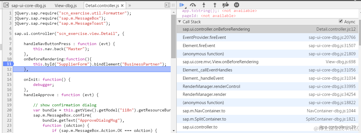Step over the next function call

(193, 5)
